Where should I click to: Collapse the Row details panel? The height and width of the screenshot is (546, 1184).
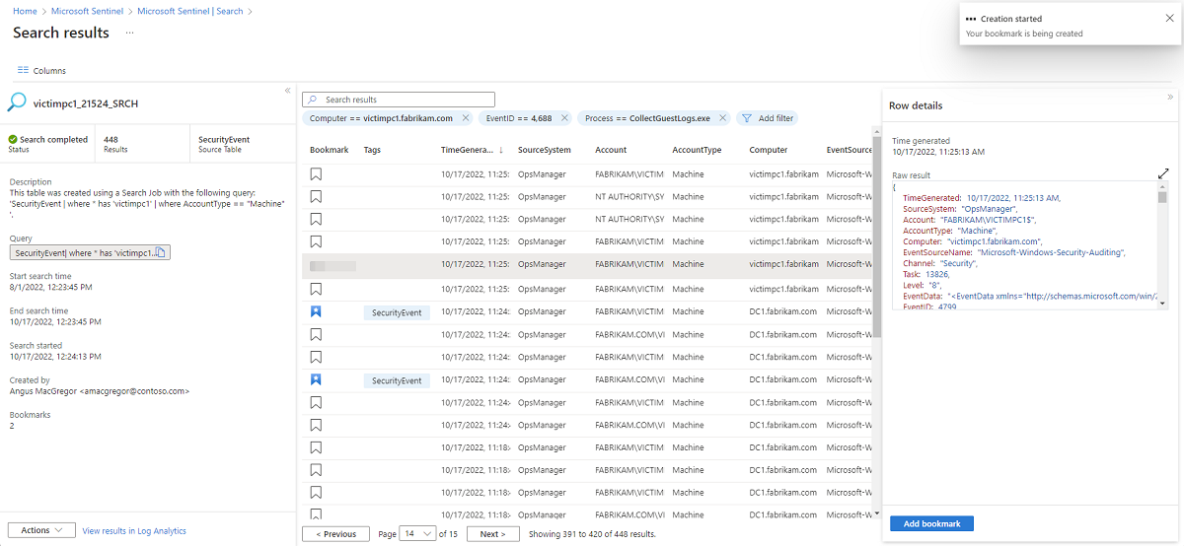1170,97
